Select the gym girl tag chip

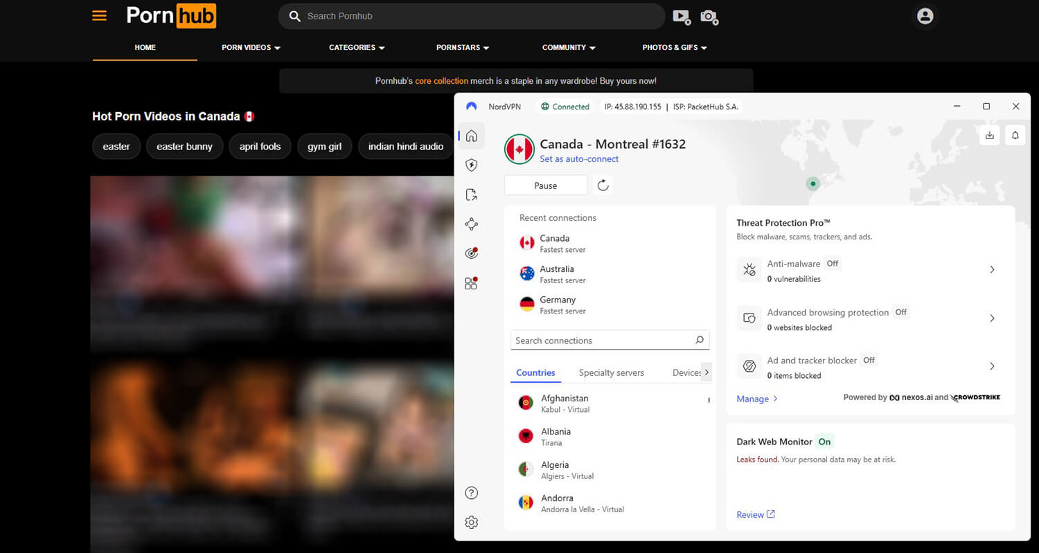[x=325, y=147]
